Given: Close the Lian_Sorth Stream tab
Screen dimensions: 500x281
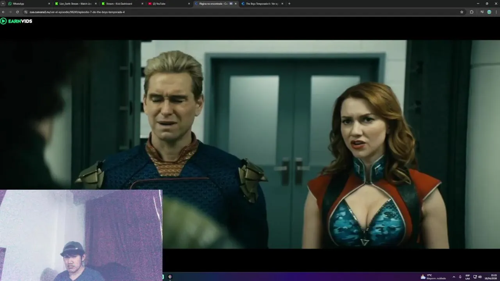Looking at the screenshot, I should (96, 4).
